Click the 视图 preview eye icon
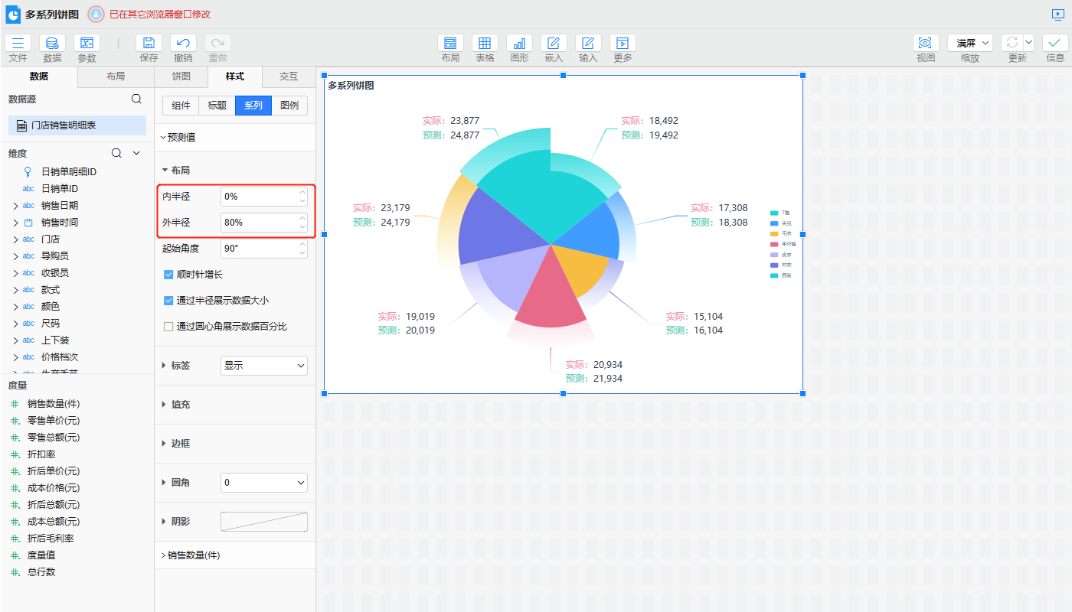Viewport: 1072px width, 612px height. 926,44
